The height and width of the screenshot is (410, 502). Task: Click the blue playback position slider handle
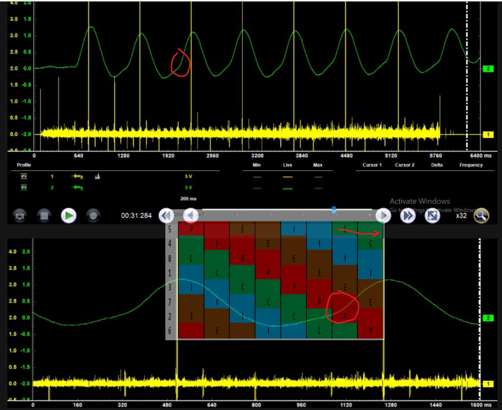click(333, 209)
